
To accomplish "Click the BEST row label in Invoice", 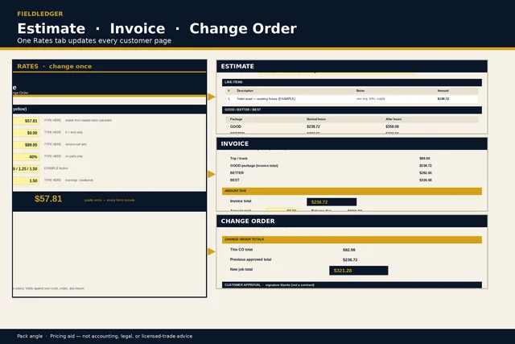I will [x=234, y=180].
